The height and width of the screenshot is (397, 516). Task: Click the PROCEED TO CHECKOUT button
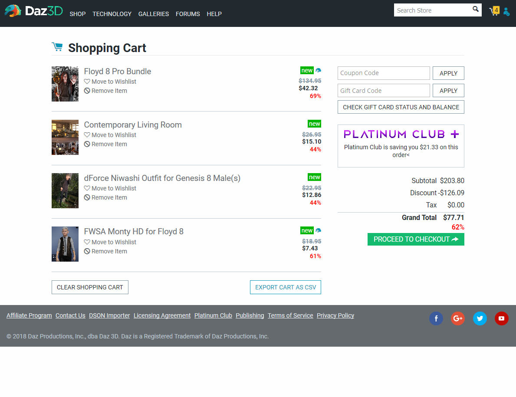point(415,239)
